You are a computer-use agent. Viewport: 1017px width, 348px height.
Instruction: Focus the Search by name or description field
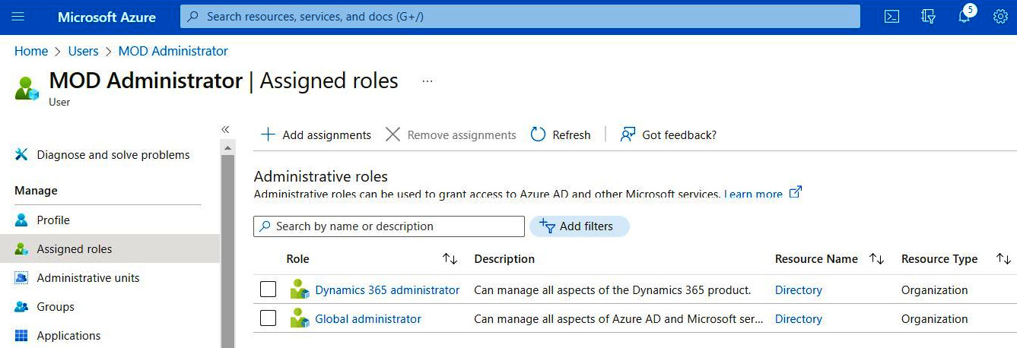point(389,226)
